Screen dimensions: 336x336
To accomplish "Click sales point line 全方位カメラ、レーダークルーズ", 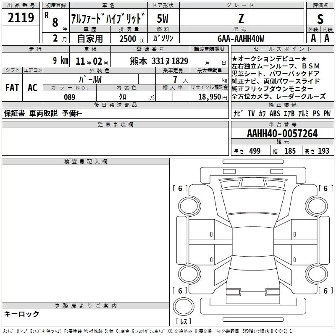I will (x=279, y=97).
